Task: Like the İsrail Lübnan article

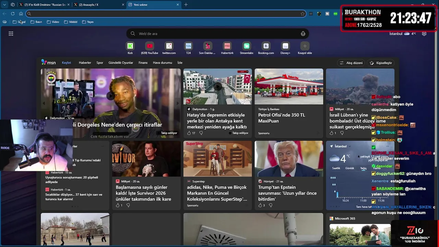Action: (332, 133)
